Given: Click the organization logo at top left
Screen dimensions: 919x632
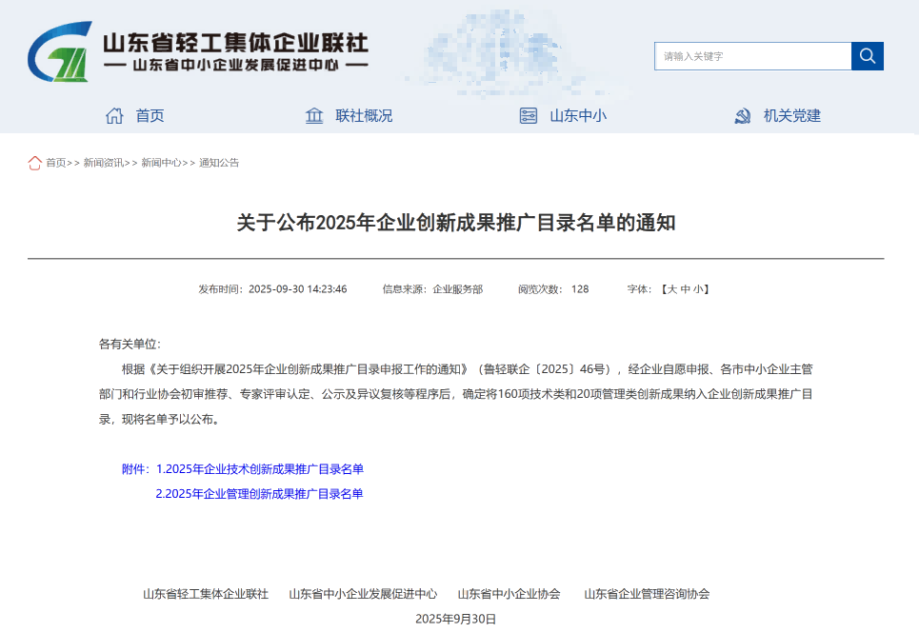Looking at the screenshot, I should coord(59,52).
